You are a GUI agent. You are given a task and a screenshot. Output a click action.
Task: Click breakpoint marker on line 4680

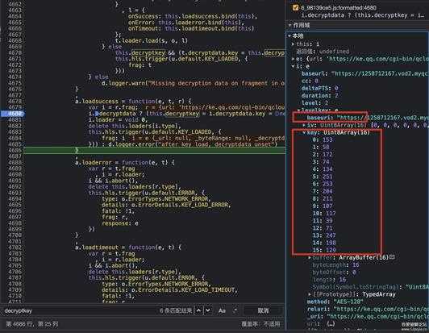pyautogui.click(x=13, y=114)
